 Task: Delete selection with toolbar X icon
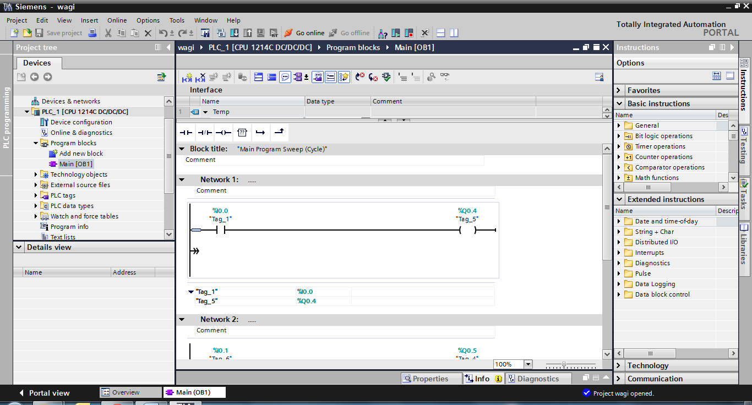pos(148,33)
